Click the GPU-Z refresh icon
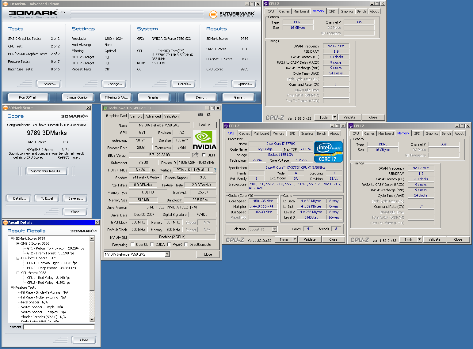The width and height of the screenshot is (473, 349). (209, 115)
